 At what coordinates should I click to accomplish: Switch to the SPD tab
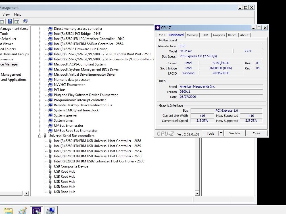click(x=205, y=35)
